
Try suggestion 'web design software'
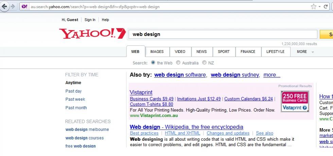180,75
